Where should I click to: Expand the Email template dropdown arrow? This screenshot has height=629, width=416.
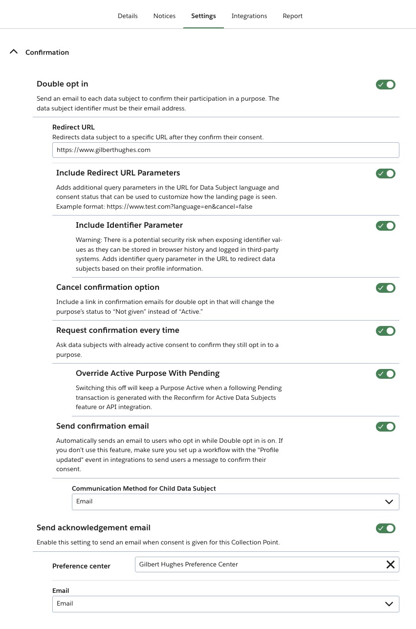pyautogui.click(x=389, y=604)
